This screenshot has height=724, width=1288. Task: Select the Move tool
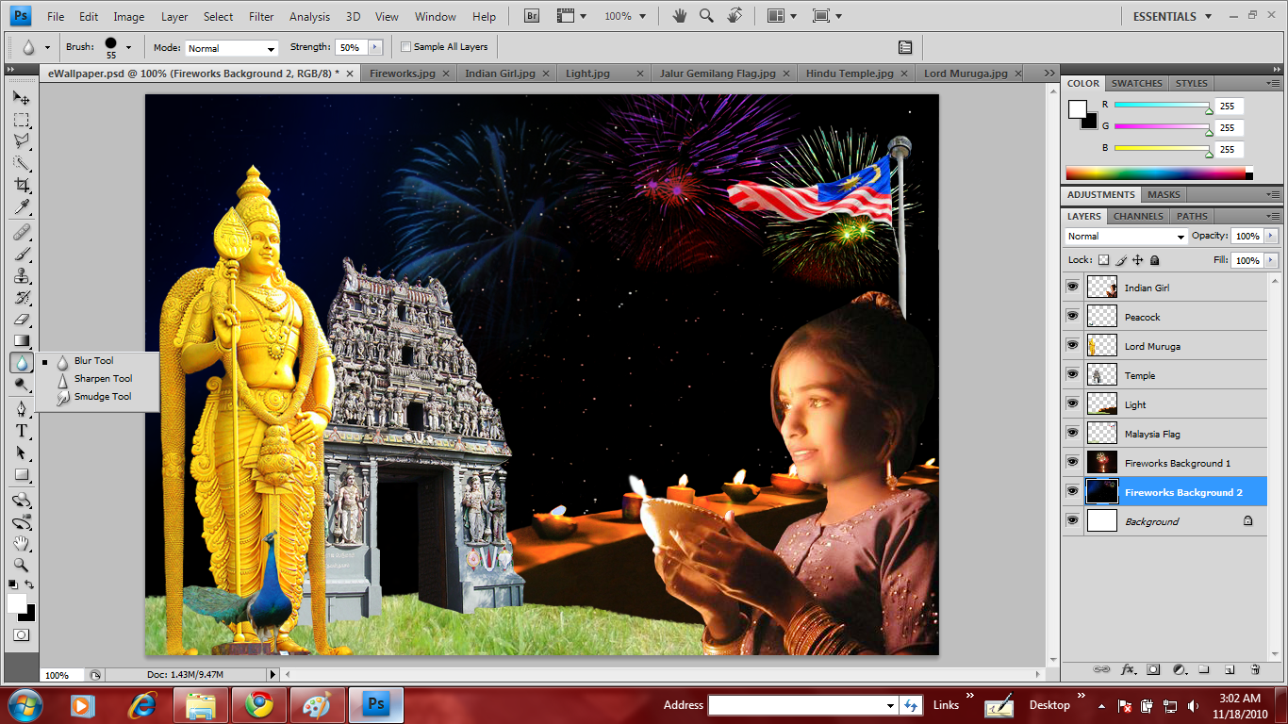(21, 97)
